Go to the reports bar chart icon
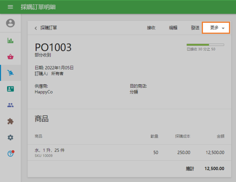 coord(10,40)
